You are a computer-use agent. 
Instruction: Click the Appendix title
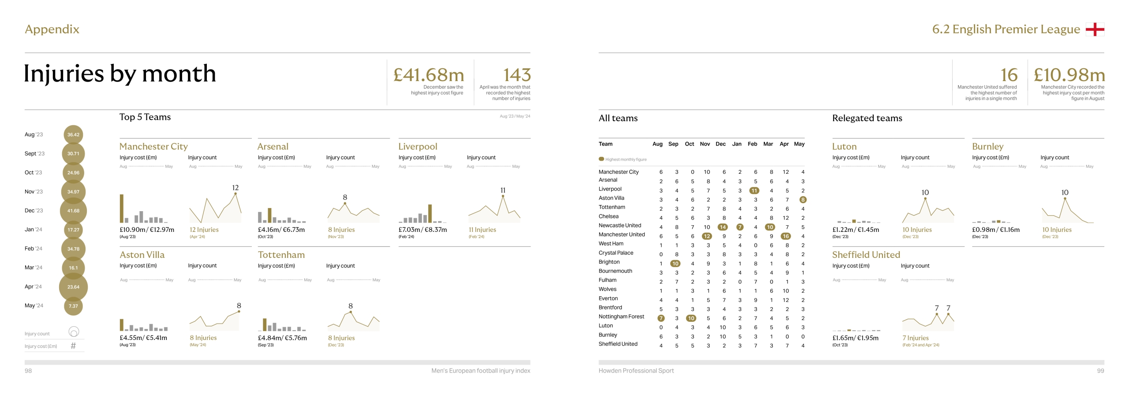52,29
